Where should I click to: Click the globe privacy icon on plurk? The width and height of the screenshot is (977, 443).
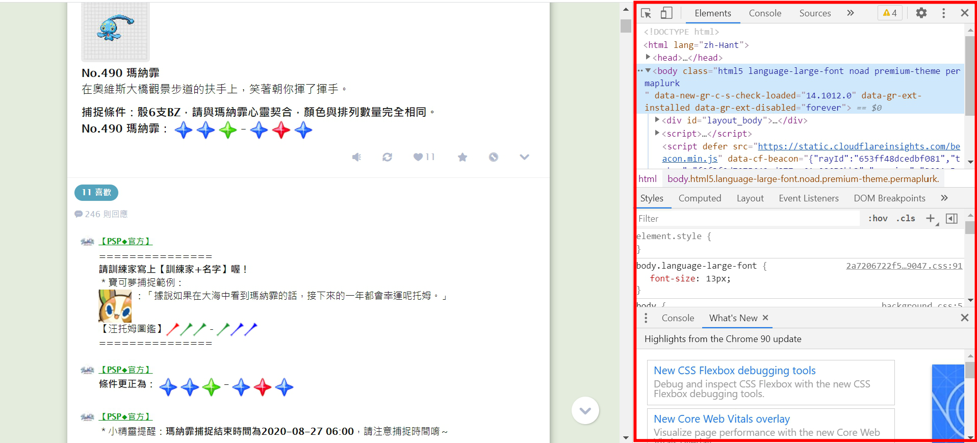[493, 157]
